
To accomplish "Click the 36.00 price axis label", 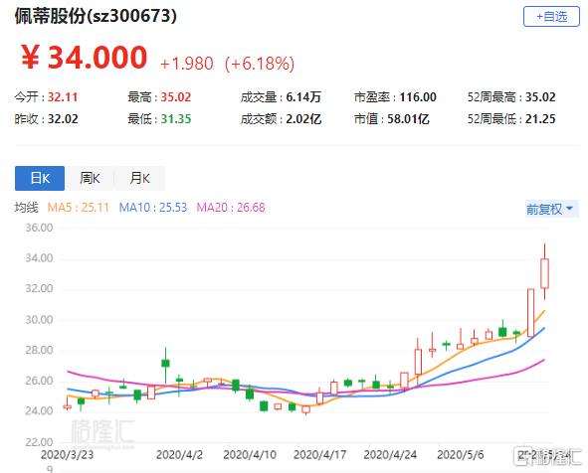I will (x=39, y=228).
